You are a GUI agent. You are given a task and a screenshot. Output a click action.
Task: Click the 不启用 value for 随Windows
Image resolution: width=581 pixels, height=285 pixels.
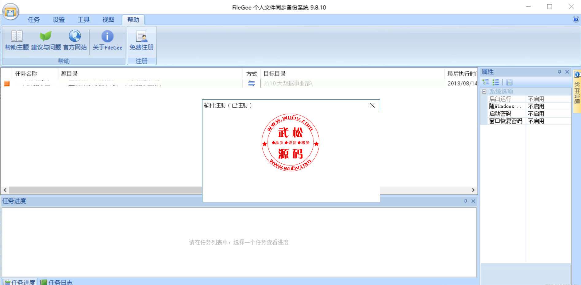(x=536, y=106)
